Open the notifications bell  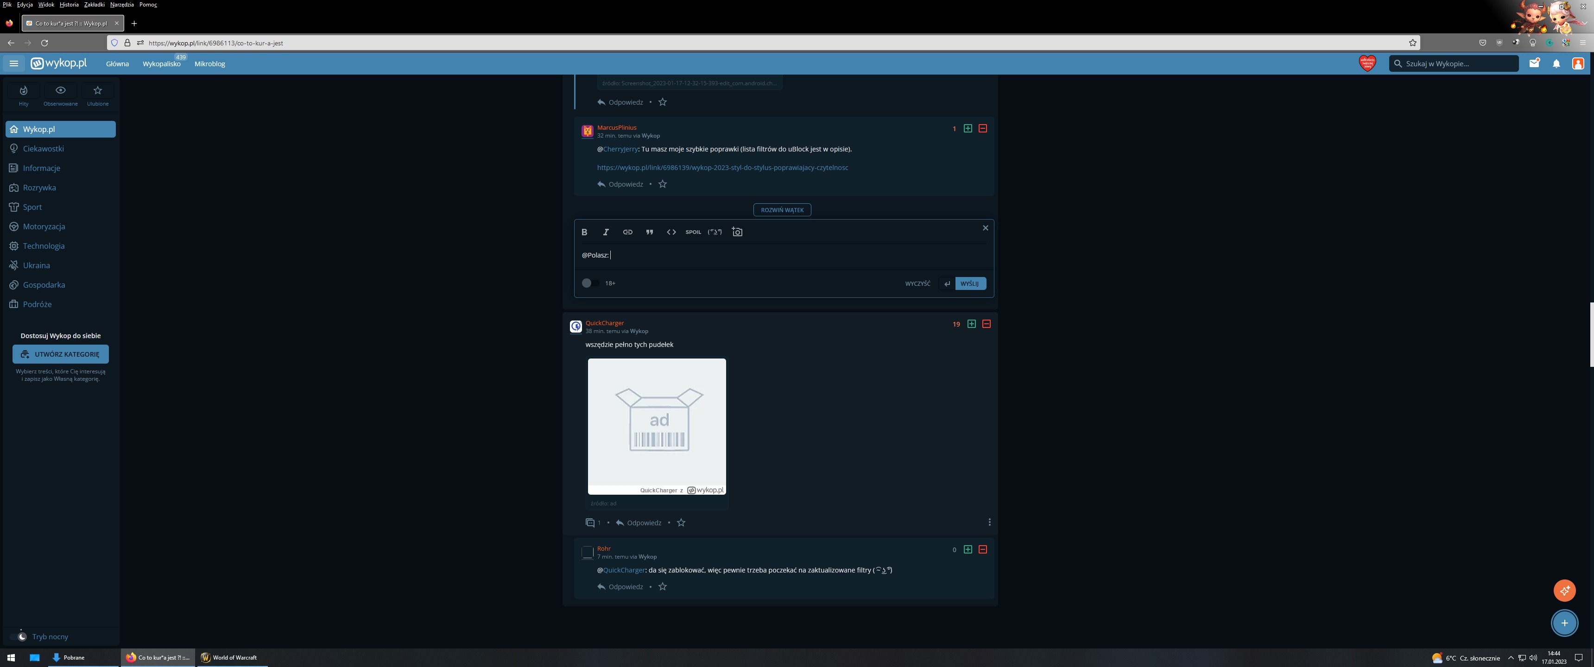[1556, 64]
